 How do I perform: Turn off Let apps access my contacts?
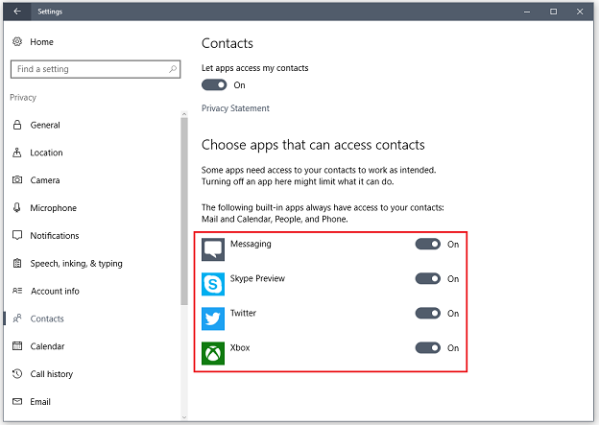click(214, 85)
